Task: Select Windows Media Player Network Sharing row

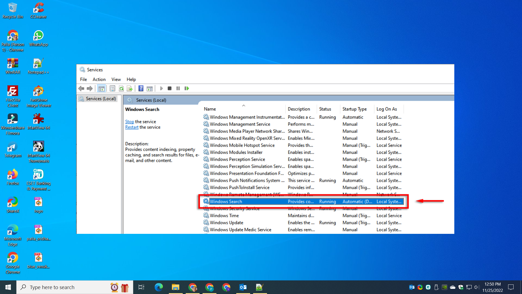Action: pos(303,131)
